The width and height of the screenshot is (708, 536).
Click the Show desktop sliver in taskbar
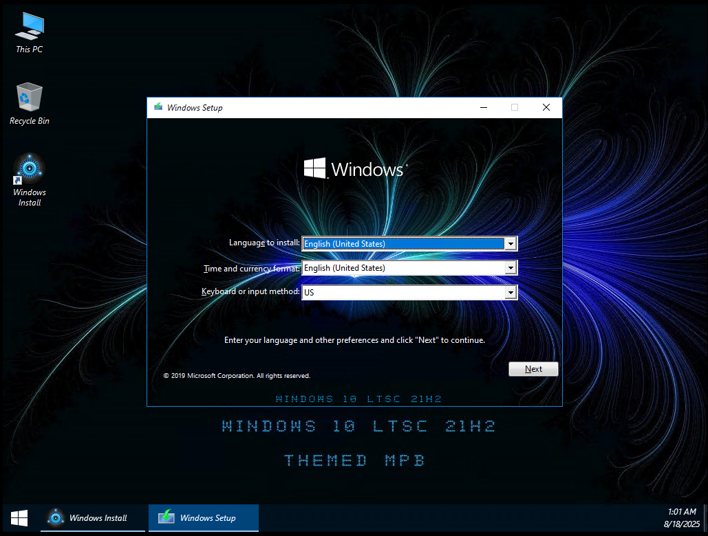point(705,518)
